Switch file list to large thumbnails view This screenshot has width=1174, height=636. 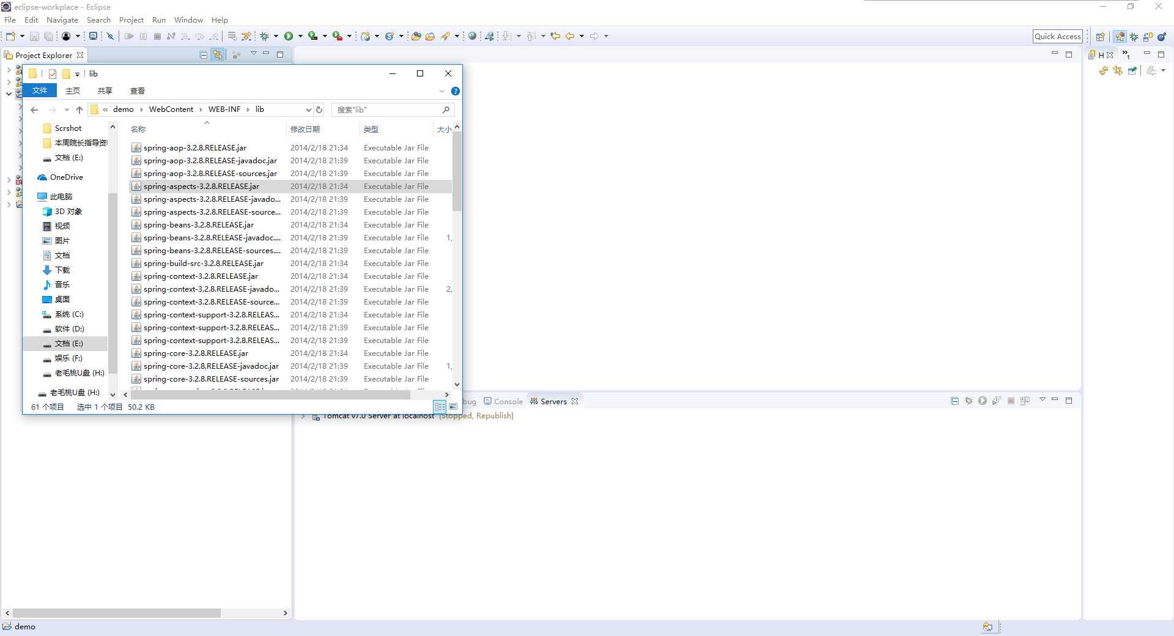(x=453, y=407)
